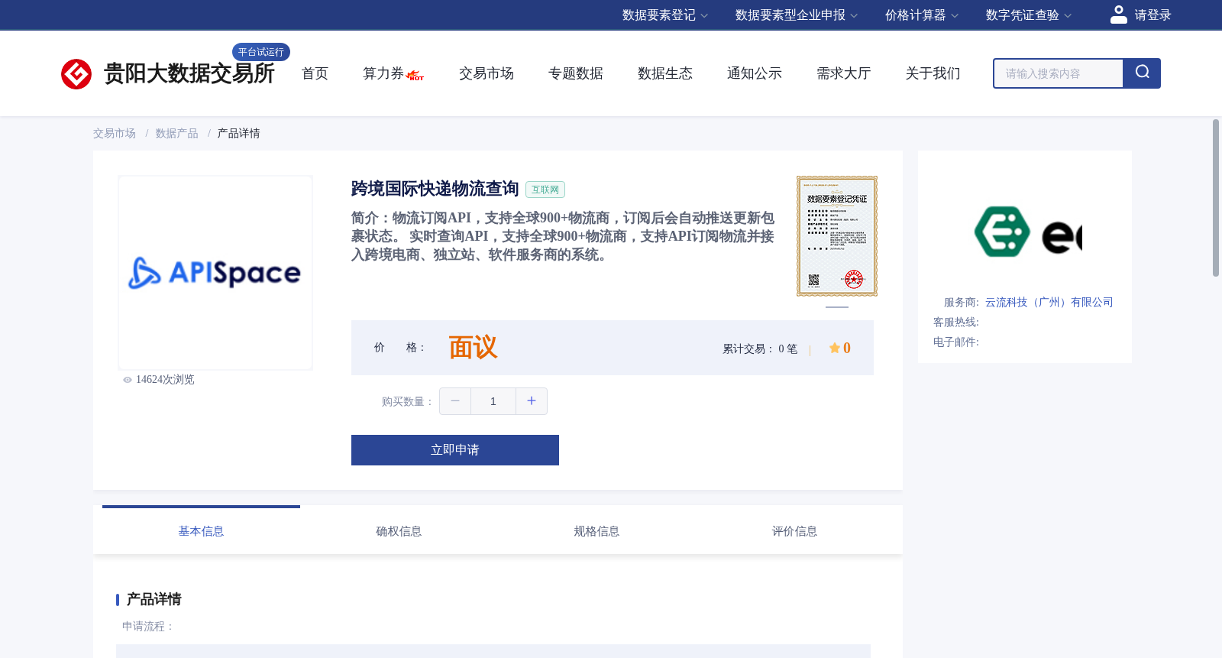Open 算力券 navigation item
Image resolution: width=1222 pixels, height=658 pixels.
point(383,73)
